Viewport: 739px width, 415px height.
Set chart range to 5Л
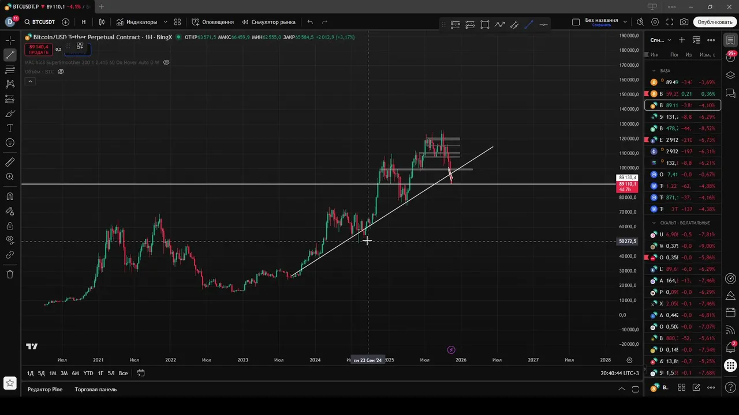tap(111, 373)
